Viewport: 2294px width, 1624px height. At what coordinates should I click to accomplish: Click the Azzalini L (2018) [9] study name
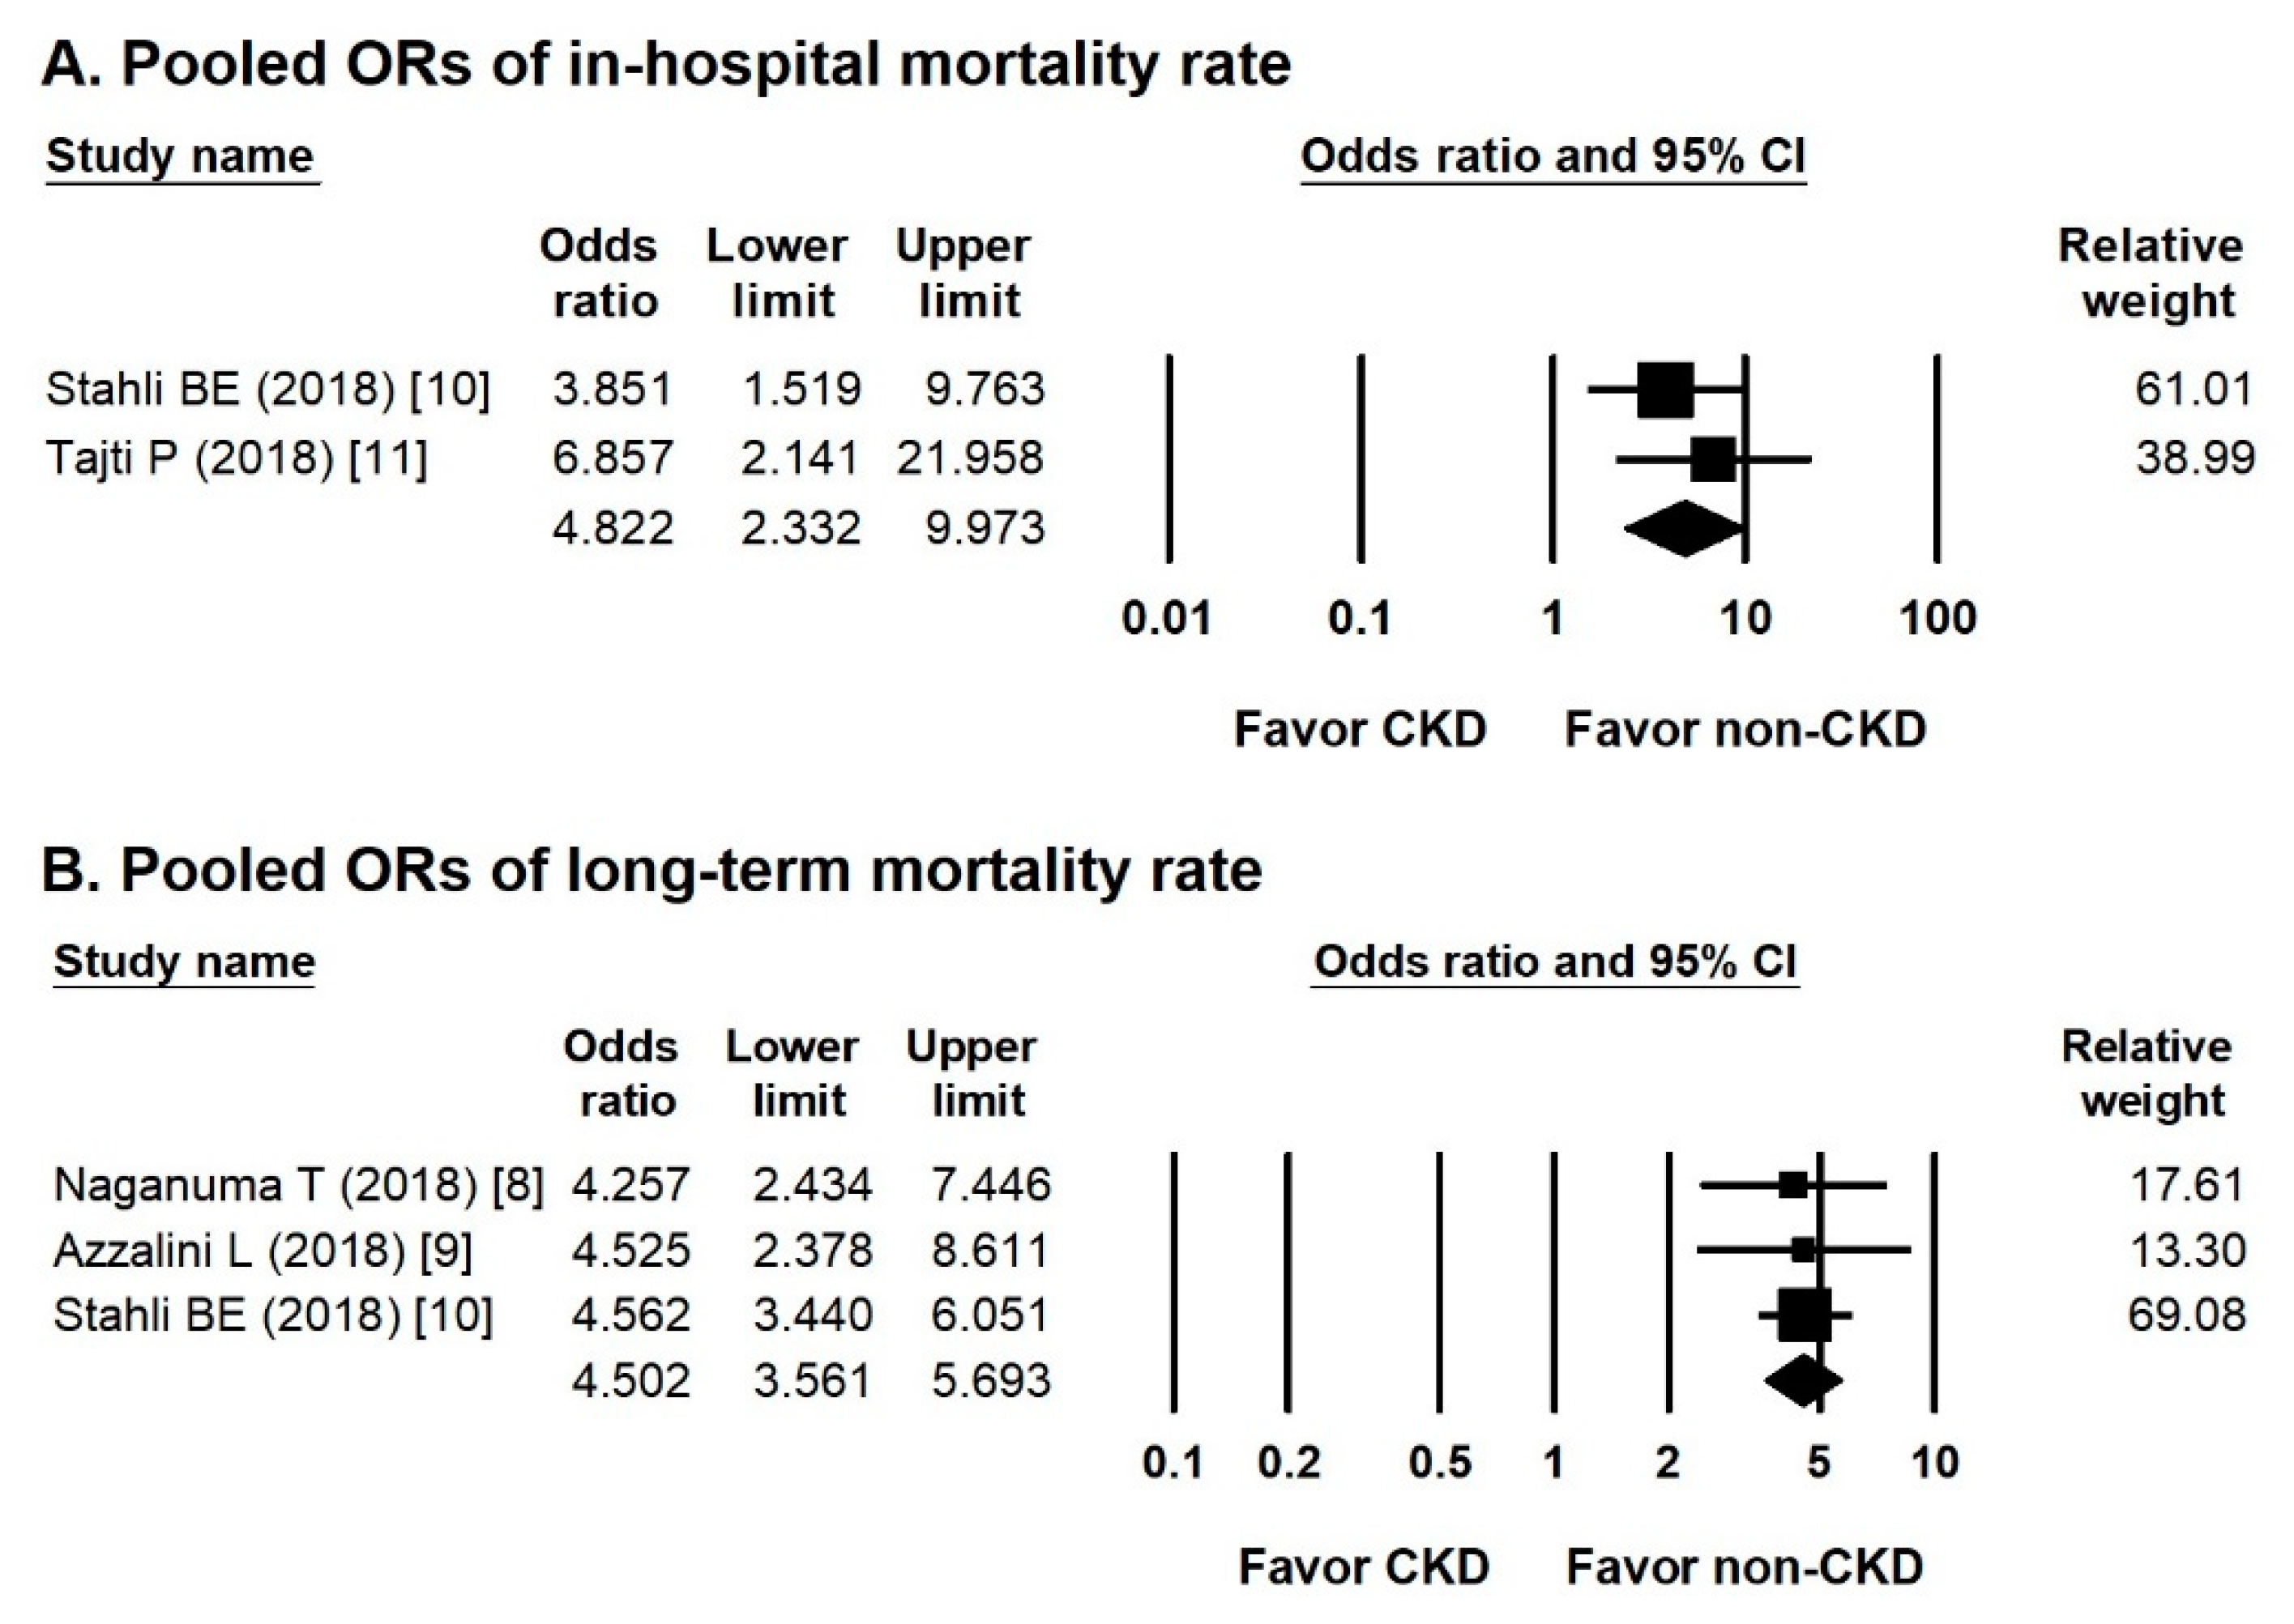pos(262,1250)
